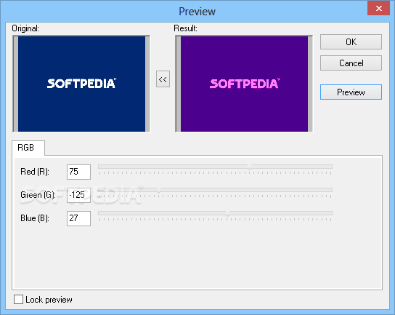Click the Original image thumbnail
Screen dimensions: 395x315
pyautogui.click(x=81, y=84)
